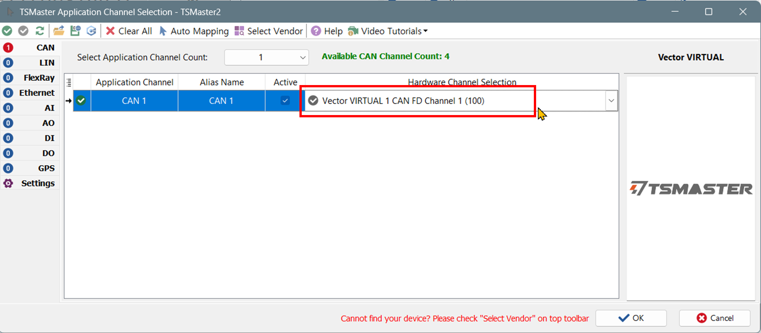Image resolution: width=761 pixels, height=333 pixels.
Task: Close the channel selection window
Action: tap(743, 12)
